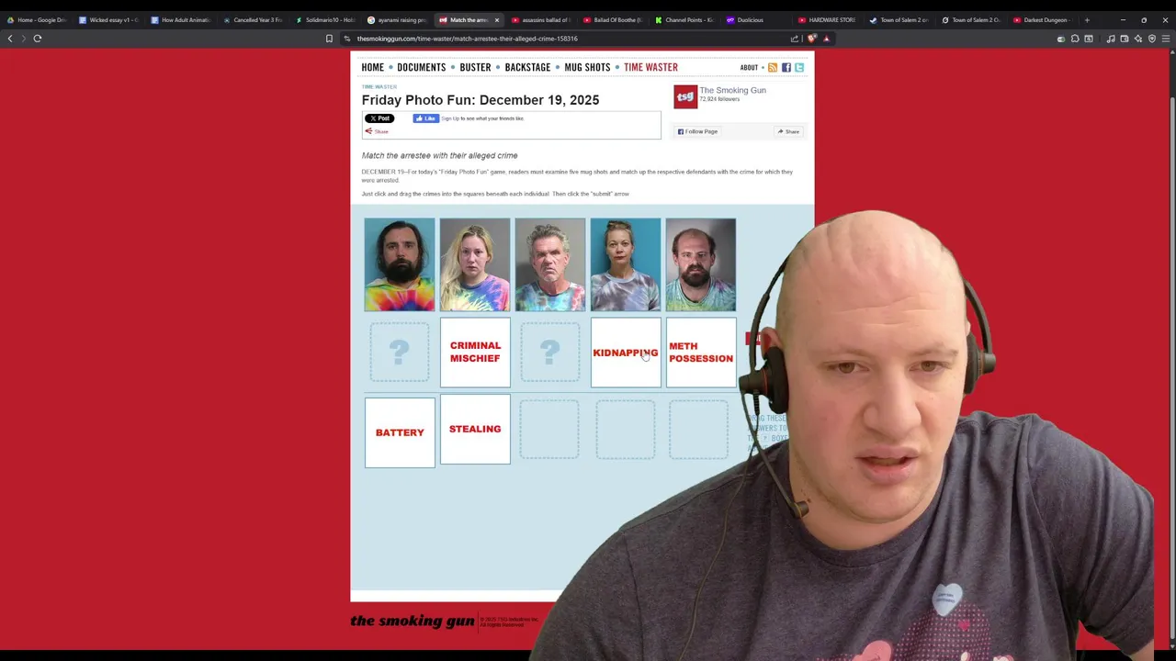Switch to the Duolicious tab

756,19
